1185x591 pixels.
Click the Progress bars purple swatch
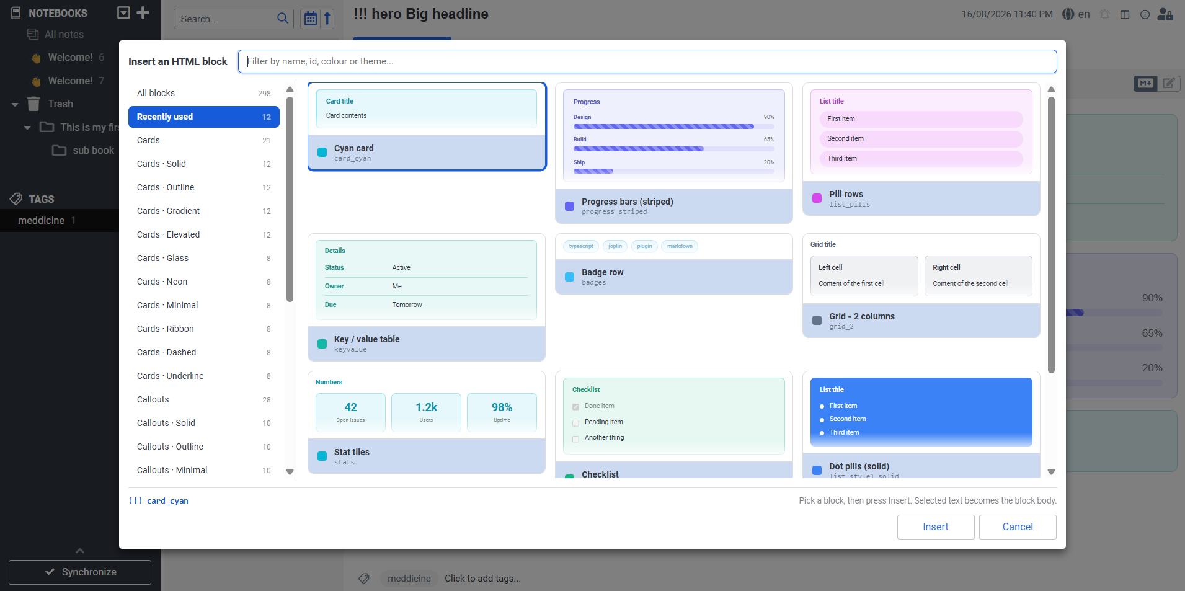click(569, 206)
